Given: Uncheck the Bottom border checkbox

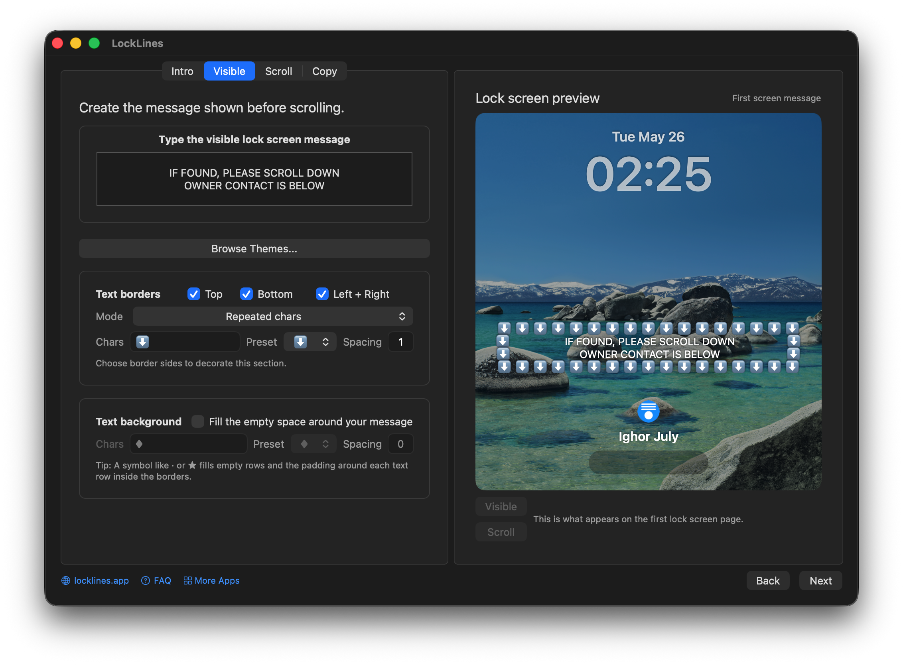Looking at the screenshot, I should (246, 294).
